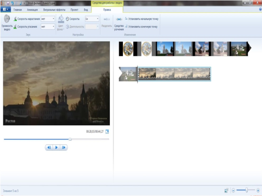Click the zoom out minus icon

coord(233,190)
